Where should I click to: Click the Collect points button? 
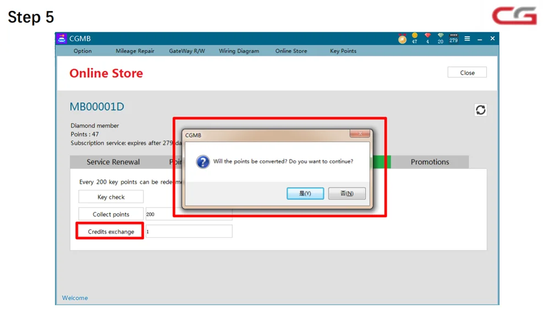point(111,214)
